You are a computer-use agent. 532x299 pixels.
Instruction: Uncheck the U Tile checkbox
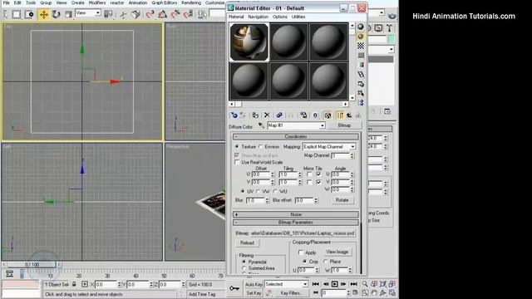[318, 174]
